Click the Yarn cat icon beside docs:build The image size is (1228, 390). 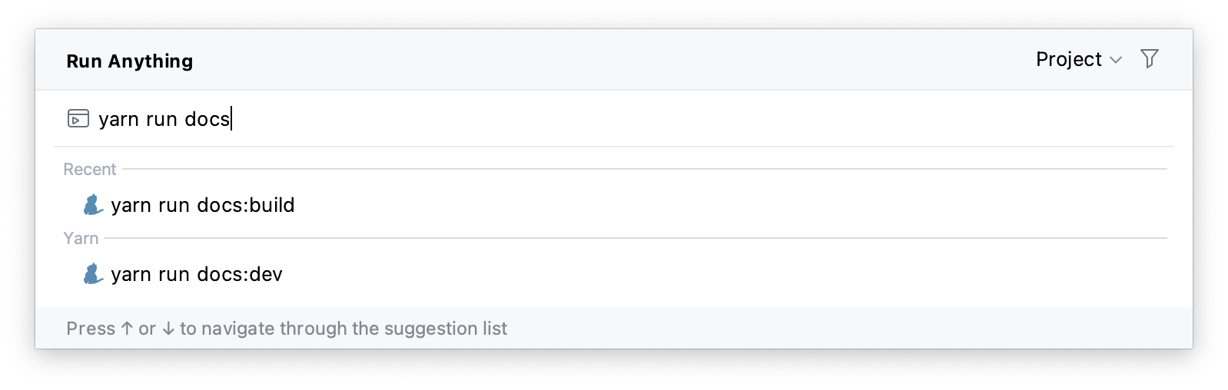coord(93,205)
